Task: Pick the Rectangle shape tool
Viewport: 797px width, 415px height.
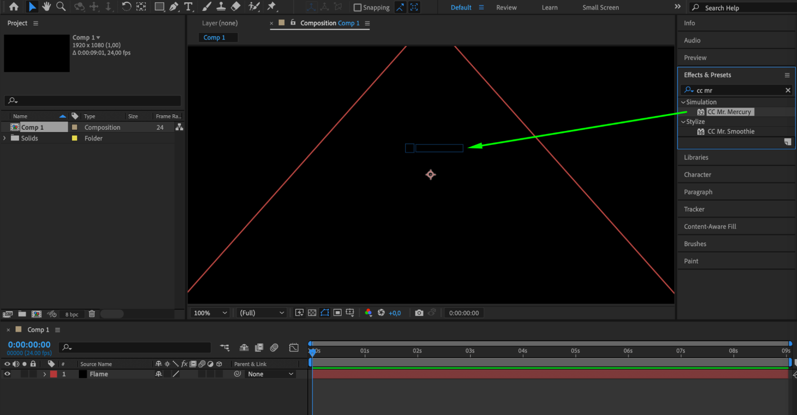Action: pyautogui.click(x=159, y=6)
